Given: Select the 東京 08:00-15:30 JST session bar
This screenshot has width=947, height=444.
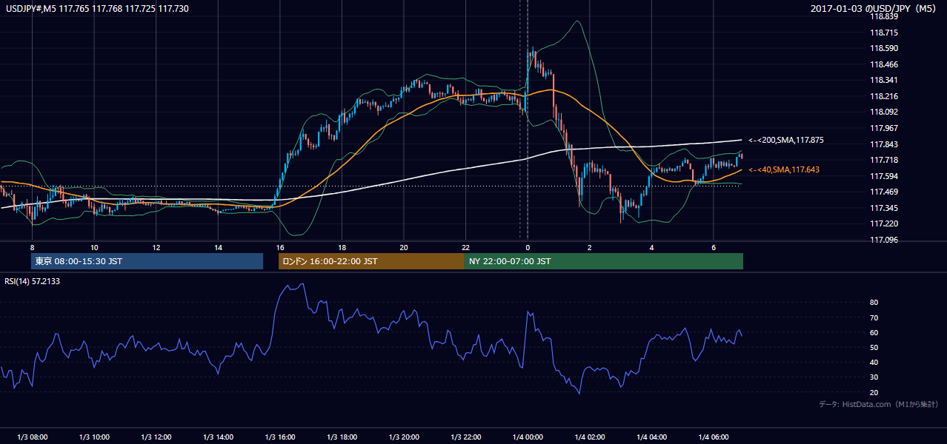Looking at the screenshot, I should [x=147, y=261].
